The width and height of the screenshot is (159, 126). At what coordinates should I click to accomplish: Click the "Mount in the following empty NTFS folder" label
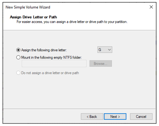[52, 58]
